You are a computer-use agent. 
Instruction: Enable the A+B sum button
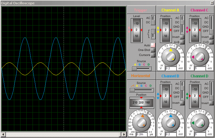pos(182,42)
